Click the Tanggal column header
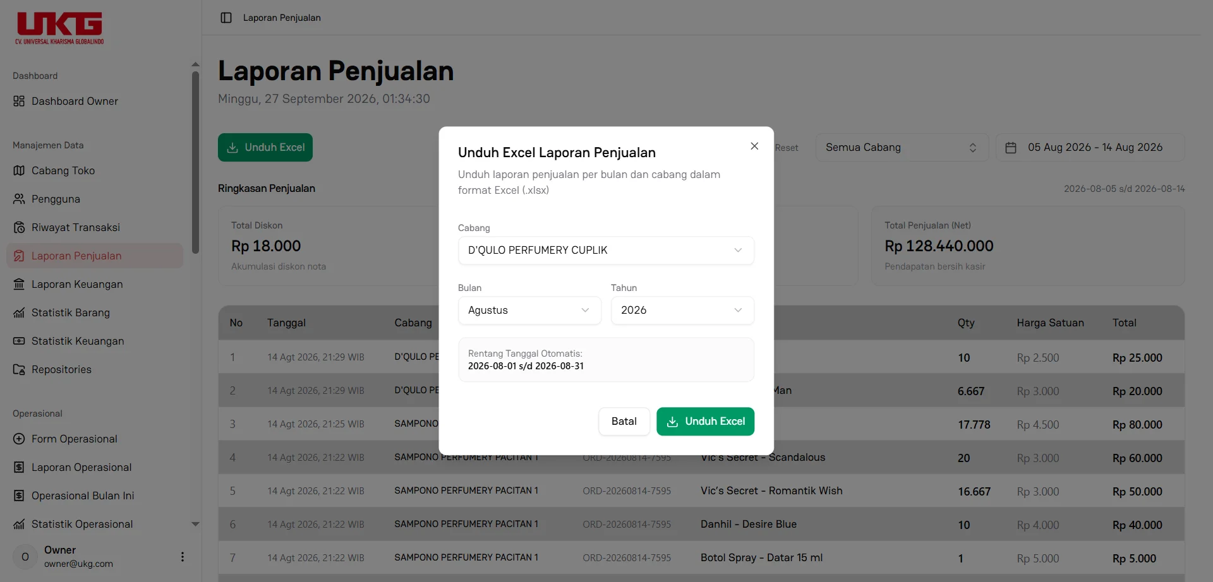 tap(286, 323)
